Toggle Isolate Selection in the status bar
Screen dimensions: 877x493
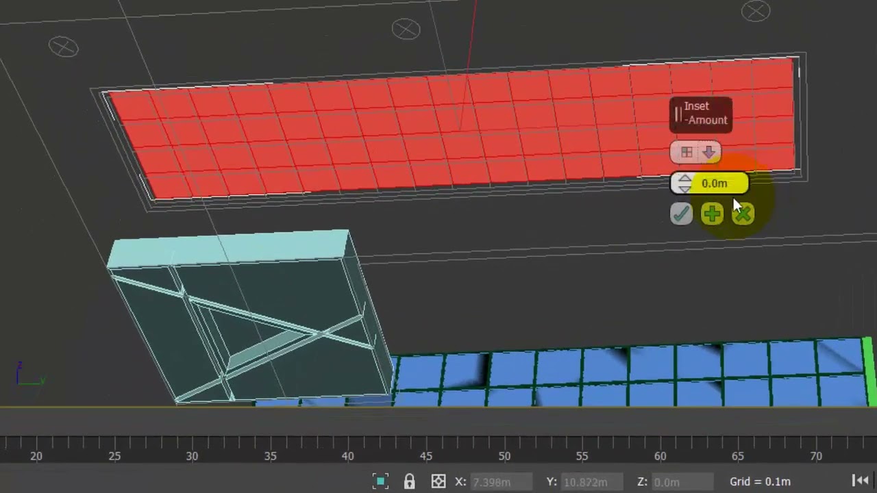pyautogui.click(x=380, y=481)
